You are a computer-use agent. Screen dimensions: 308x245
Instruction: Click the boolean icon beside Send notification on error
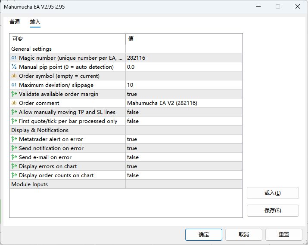(14, 148)
